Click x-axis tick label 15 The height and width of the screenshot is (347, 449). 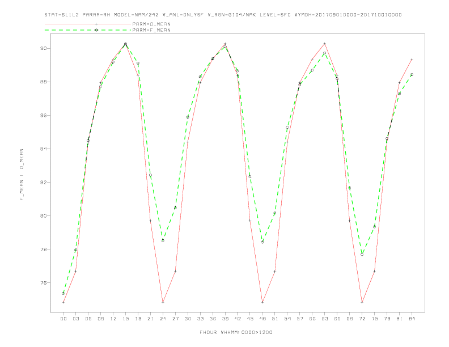pos(125,319)
